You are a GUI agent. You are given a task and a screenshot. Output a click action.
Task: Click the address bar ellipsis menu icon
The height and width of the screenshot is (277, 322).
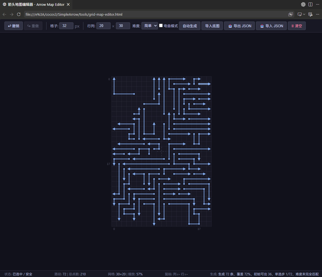[318, 14]
